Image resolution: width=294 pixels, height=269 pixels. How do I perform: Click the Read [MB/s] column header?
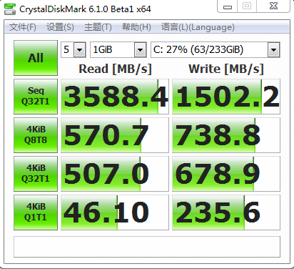pyautogui.click(x=115, y=69)
